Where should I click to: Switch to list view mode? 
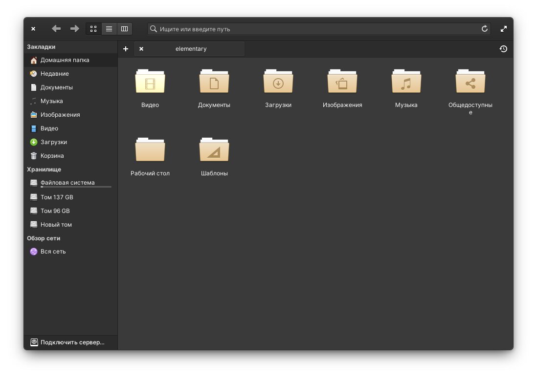point(109,29)
